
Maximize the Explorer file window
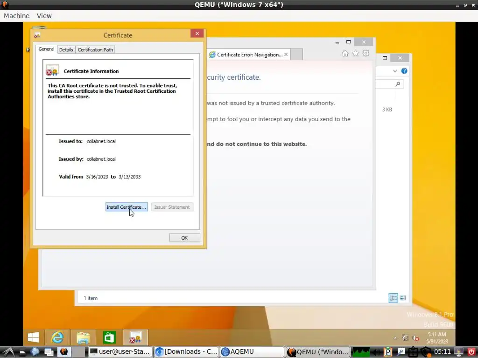(x=385, y=58)
